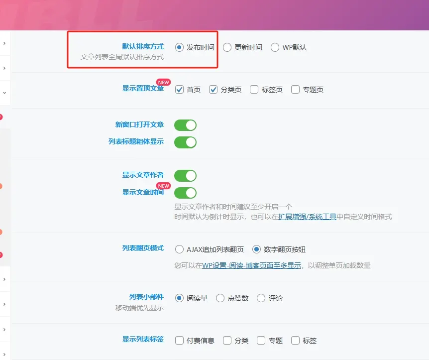This screenshot has width=429, height=360.
Task: Select the 点赞数 list widget option
Action: coord(220,298)
